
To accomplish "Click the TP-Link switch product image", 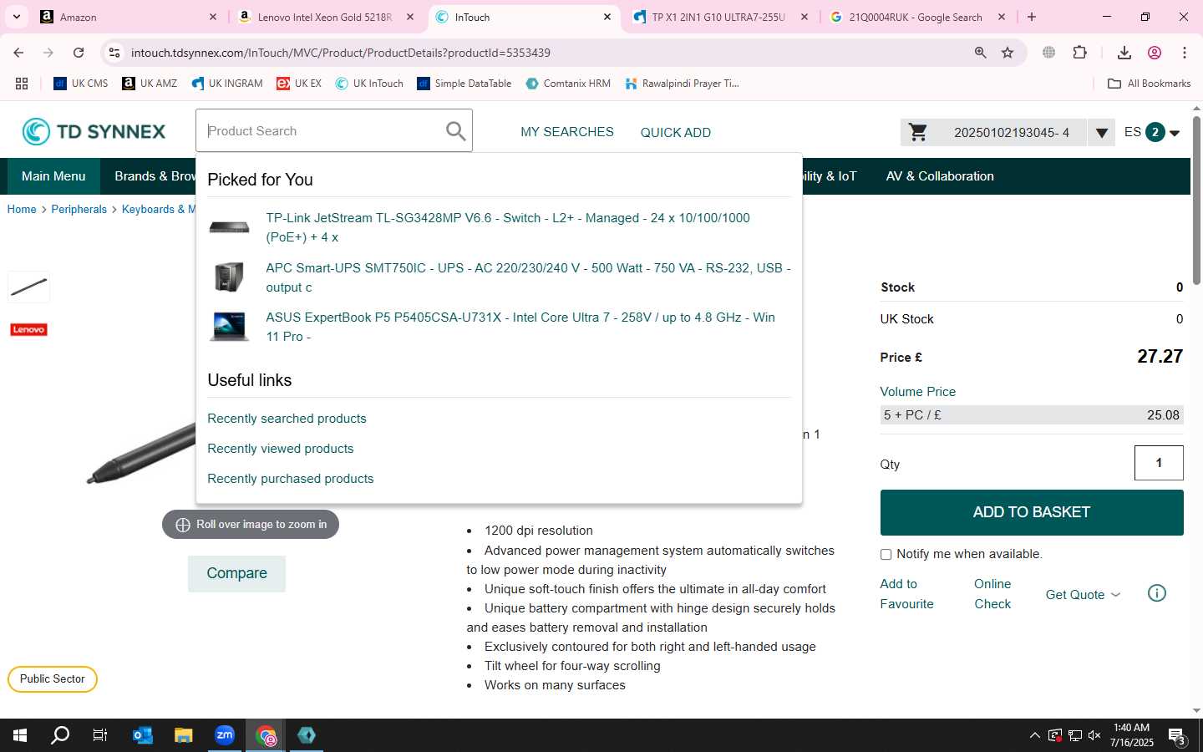I will click(229, 227).
